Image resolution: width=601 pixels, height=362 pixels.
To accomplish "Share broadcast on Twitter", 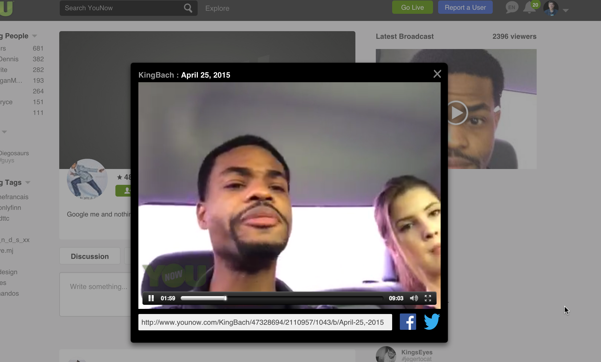I will click(432, 322).
